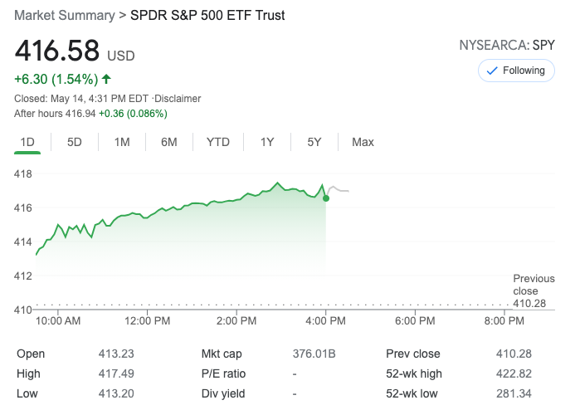Viewport: 575px width, 410px height.
Task: Click the checkmark icon in Following button
Action: point(491,71)
